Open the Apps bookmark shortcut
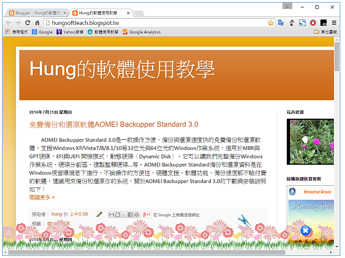This screenshot has width=345, height=258. coord(16,32)
